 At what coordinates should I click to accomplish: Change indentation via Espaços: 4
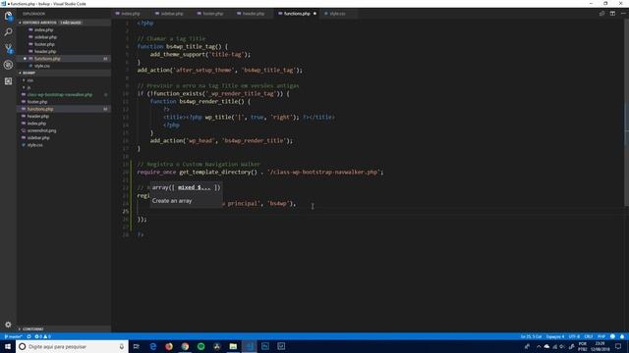[555, 336]
